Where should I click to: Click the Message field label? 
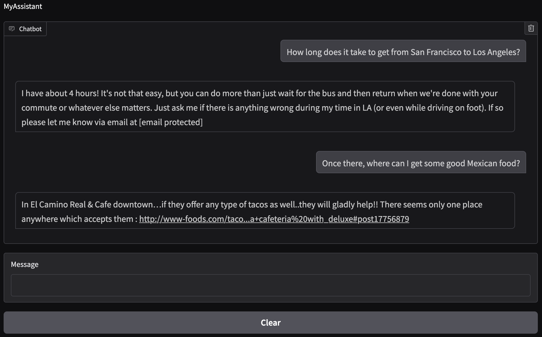(24, 264)
